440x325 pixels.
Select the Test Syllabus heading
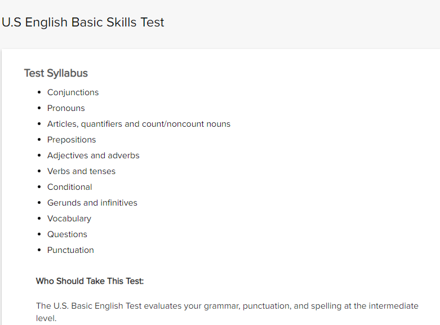[56, 73]
